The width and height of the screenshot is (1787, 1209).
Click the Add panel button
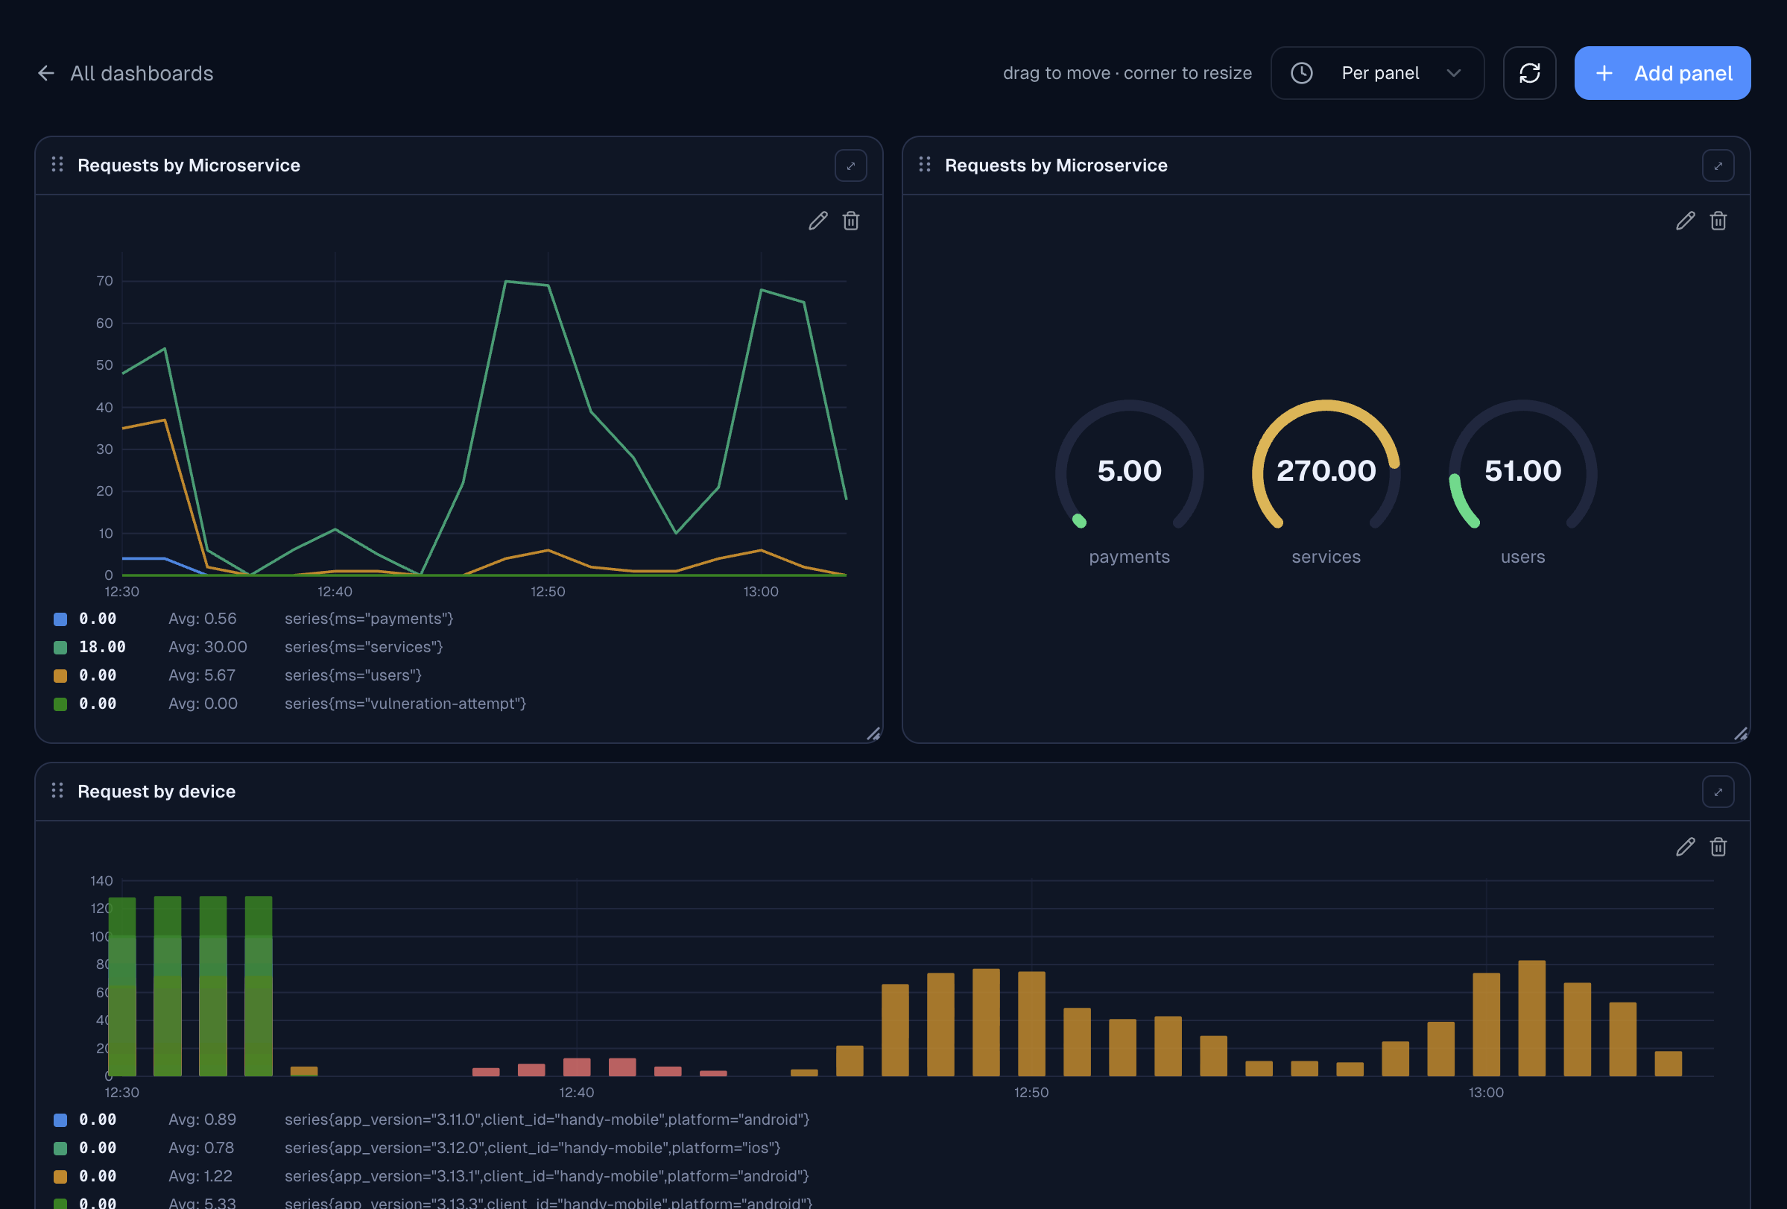tap(1663, 73)
